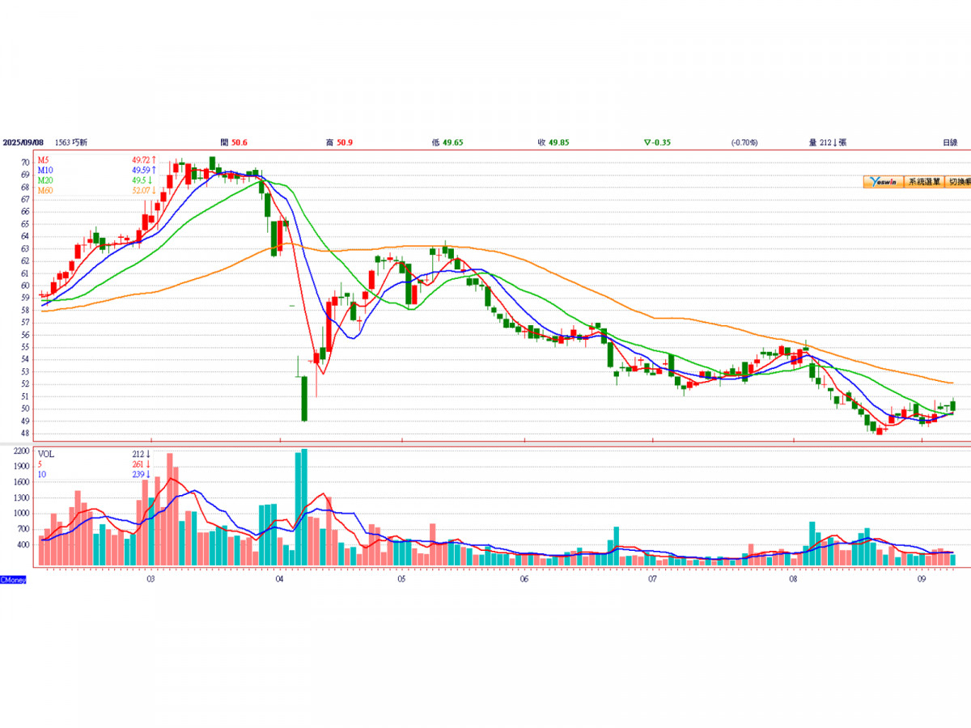Click the tallest teal volume bar in April

304,507
